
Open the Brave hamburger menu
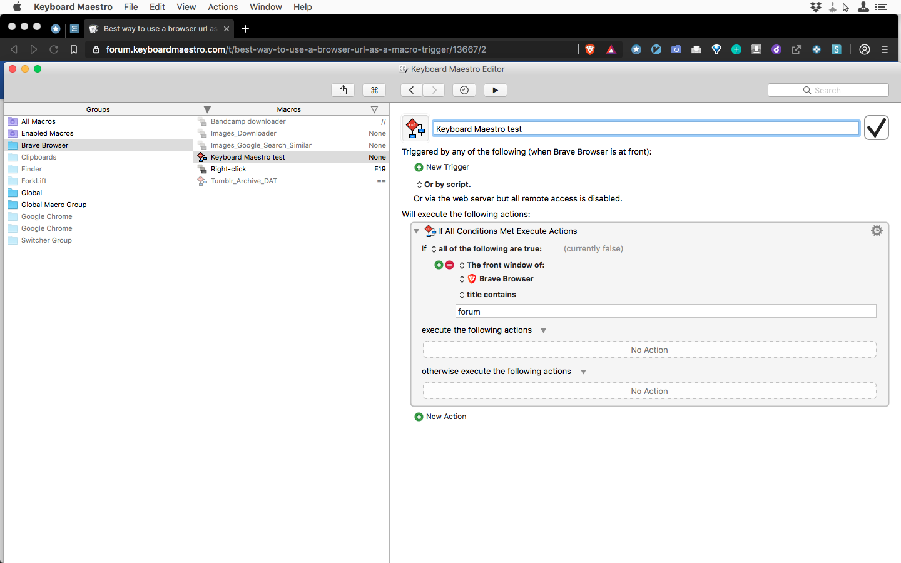point(885,49)
